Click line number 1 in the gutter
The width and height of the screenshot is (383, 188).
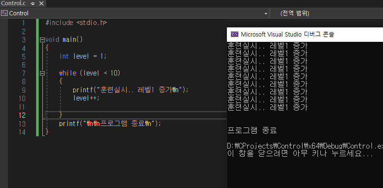tap(24, 23)
